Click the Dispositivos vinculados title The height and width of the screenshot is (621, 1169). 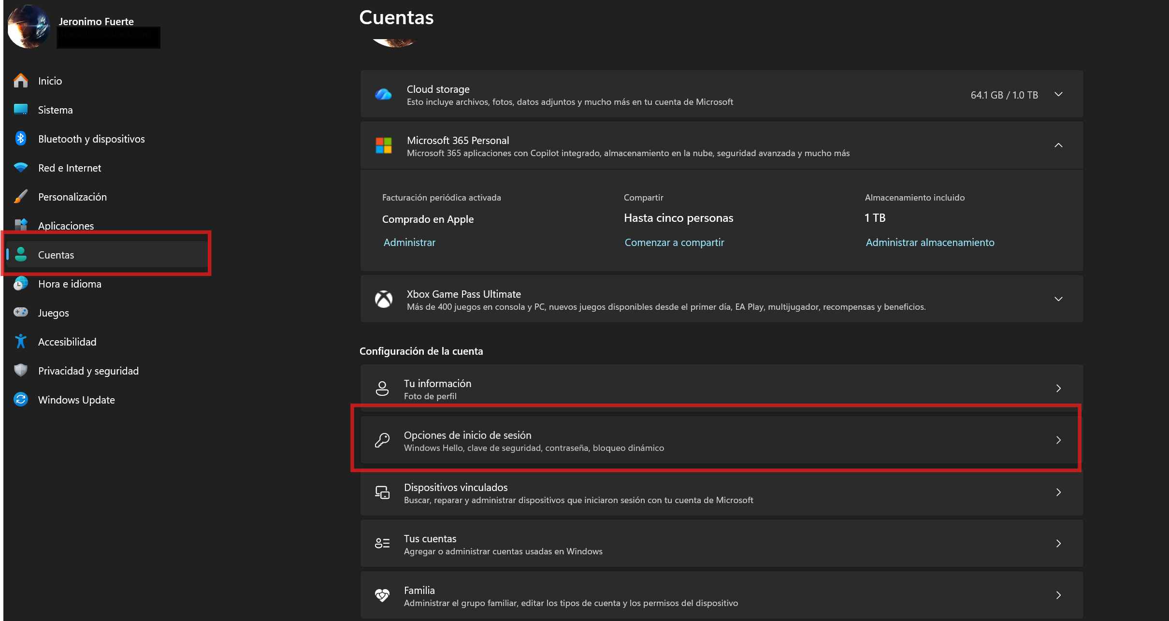point(456,487)
